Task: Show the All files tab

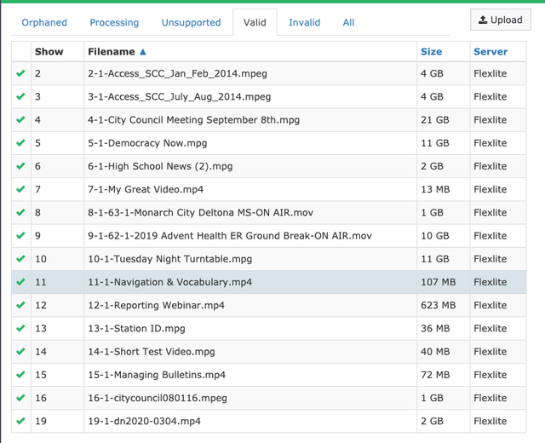Action: (348, 23)
